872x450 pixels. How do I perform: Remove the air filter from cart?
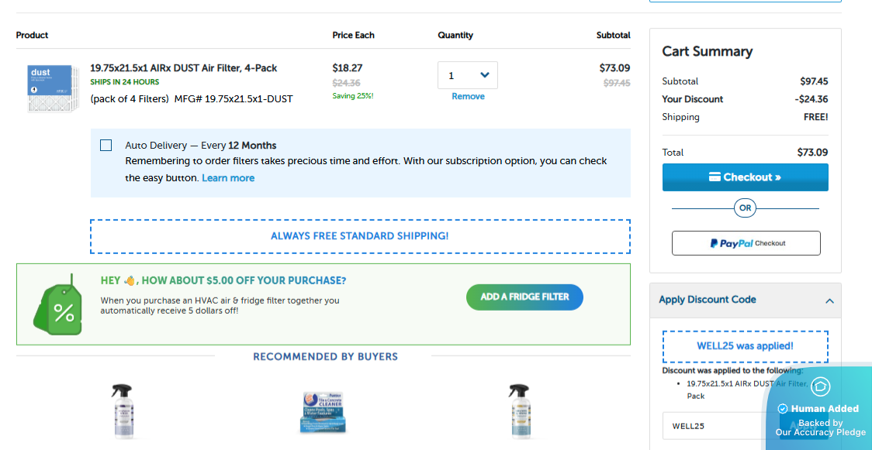tap(468, 97)
